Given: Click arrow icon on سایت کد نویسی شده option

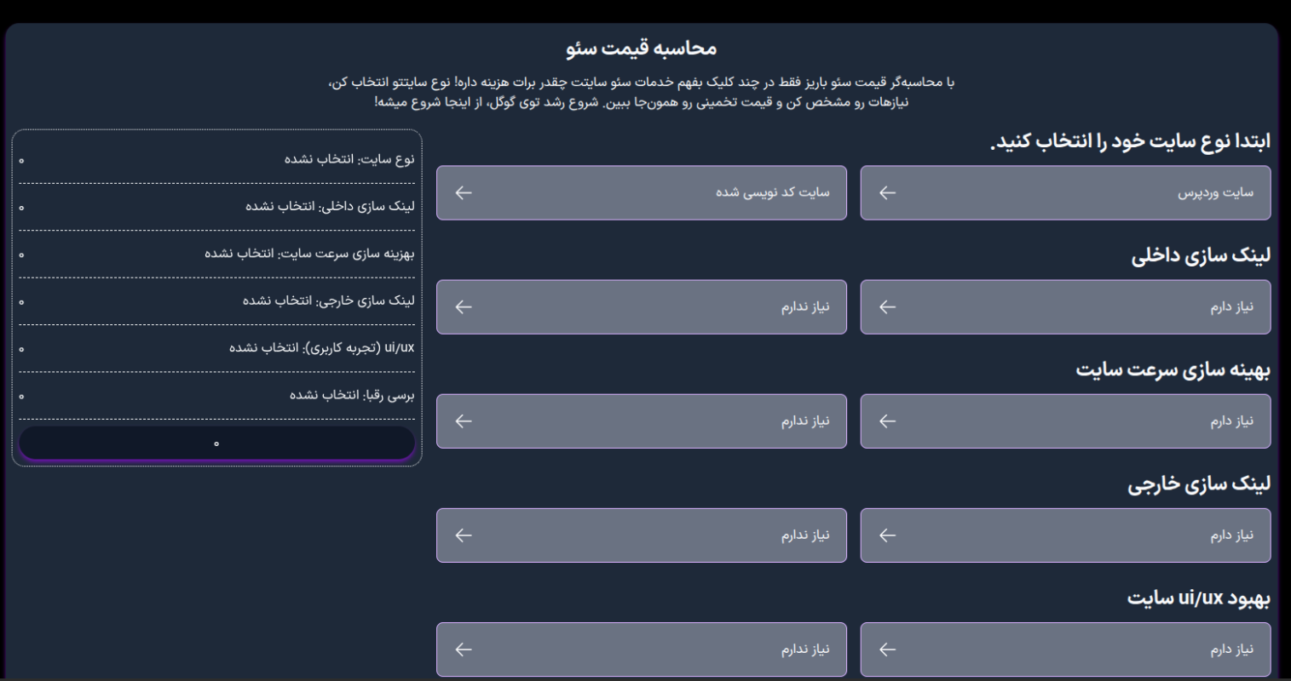Looking at the screenshot, I should pyautogui.click(x=464, y=193).
